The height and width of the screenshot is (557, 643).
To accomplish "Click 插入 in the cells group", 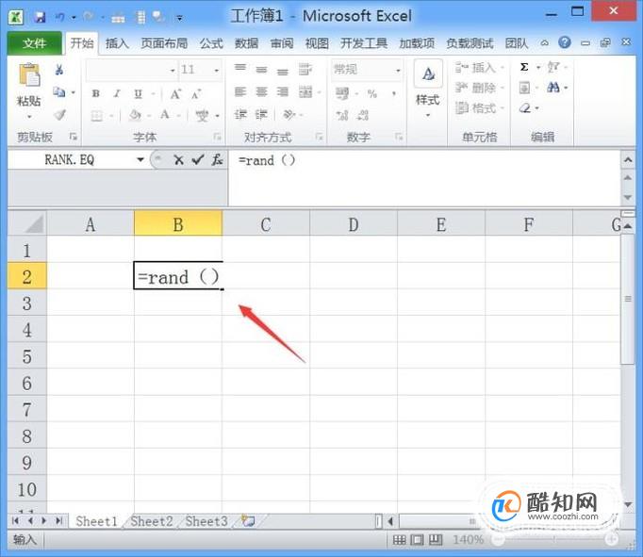I will tap(480, 67).
